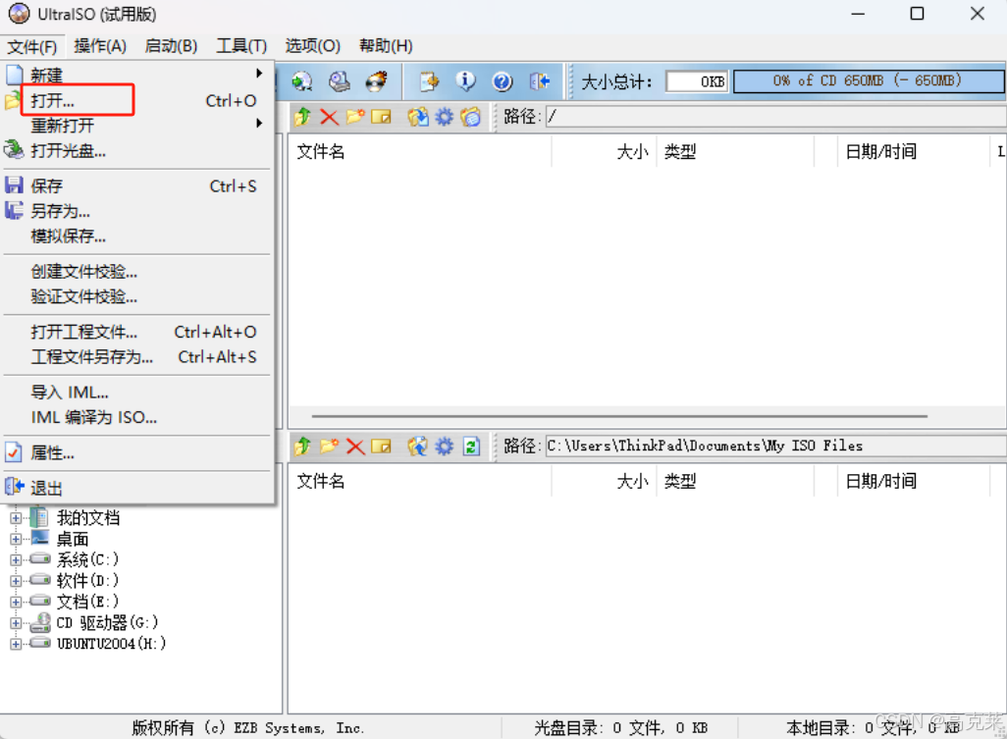Open the 重新打开 submenu
The image size is (1007, 739).
tap(136, 126)
